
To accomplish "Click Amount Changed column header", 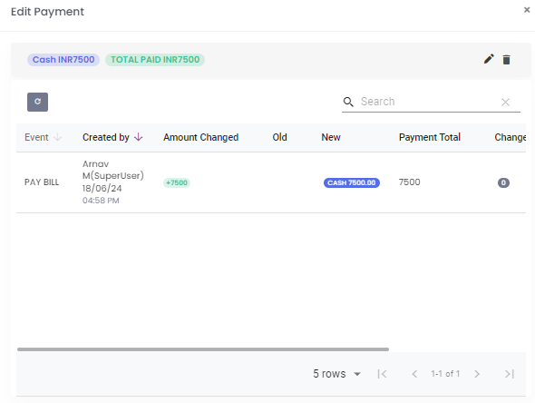I will tap(200, 137).
